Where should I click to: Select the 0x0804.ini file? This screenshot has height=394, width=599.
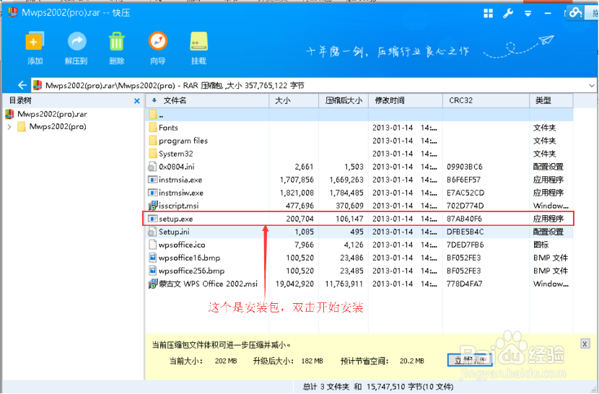(x=359, y=167)
